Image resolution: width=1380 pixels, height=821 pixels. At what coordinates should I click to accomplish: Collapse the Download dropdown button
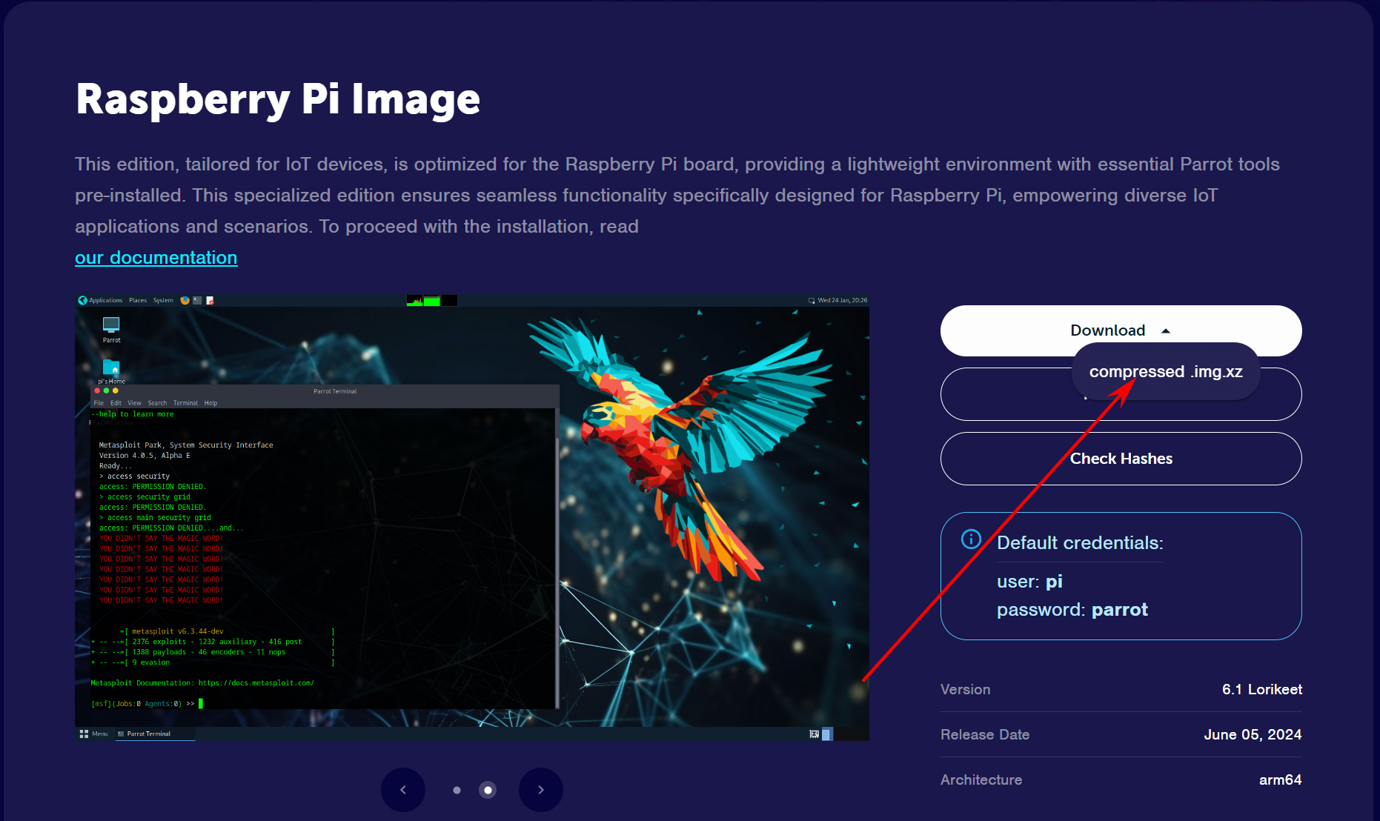[1121, 330]
